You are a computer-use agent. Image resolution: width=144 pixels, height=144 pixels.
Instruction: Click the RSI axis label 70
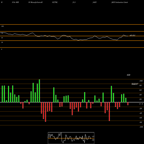tap(2, 33)
